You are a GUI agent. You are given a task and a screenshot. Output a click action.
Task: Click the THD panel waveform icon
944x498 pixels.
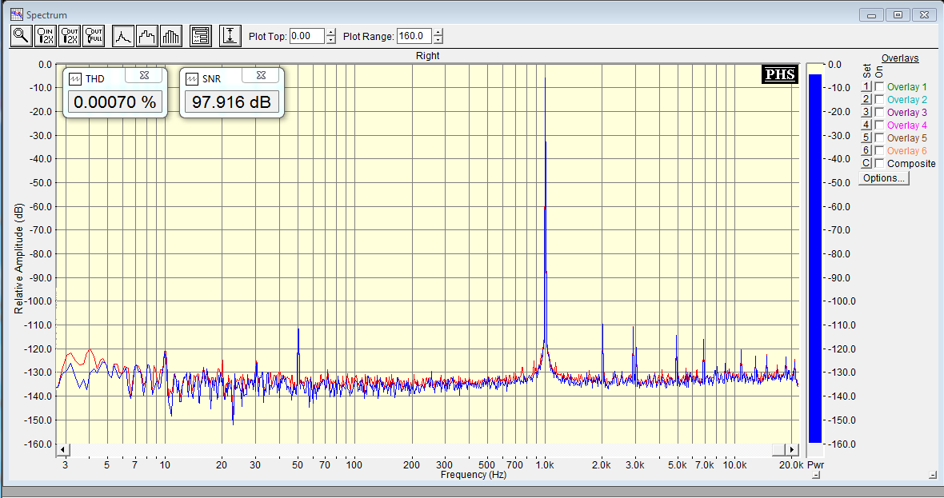coord(75,79)
